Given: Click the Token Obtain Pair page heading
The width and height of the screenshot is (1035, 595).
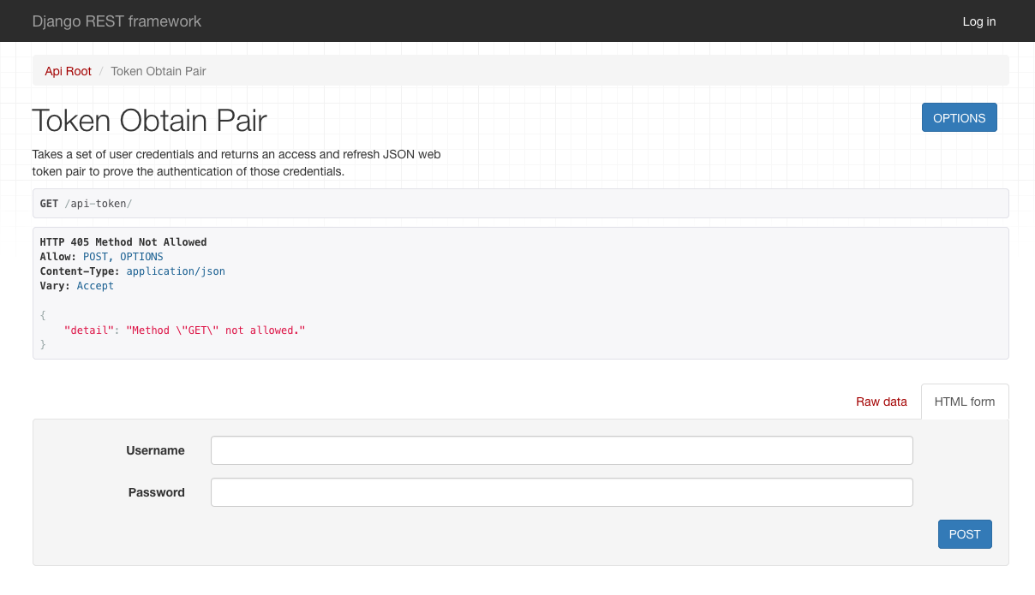Looking at the screenshot, I should [x=149, y=120].
